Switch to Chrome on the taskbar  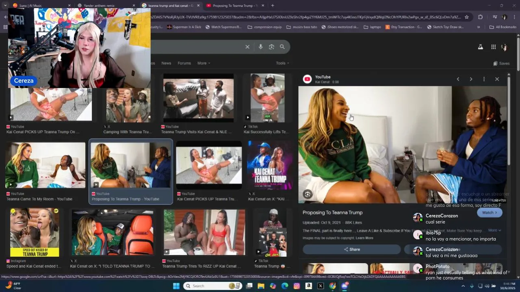pyautogui.click(x=333, y=286)
